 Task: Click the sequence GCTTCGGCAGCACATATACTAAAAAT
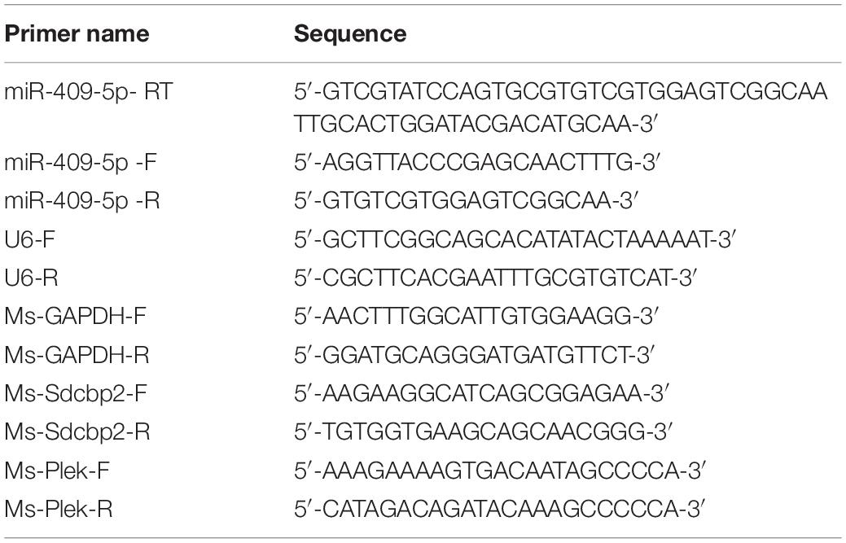pyautogui.click(x=515, y=239)
